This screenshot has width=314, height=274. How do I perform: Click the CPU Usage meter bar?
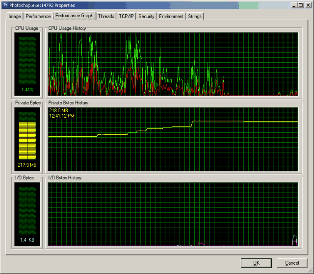(x=27, y=60)
